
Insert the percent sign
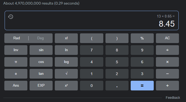142,38
